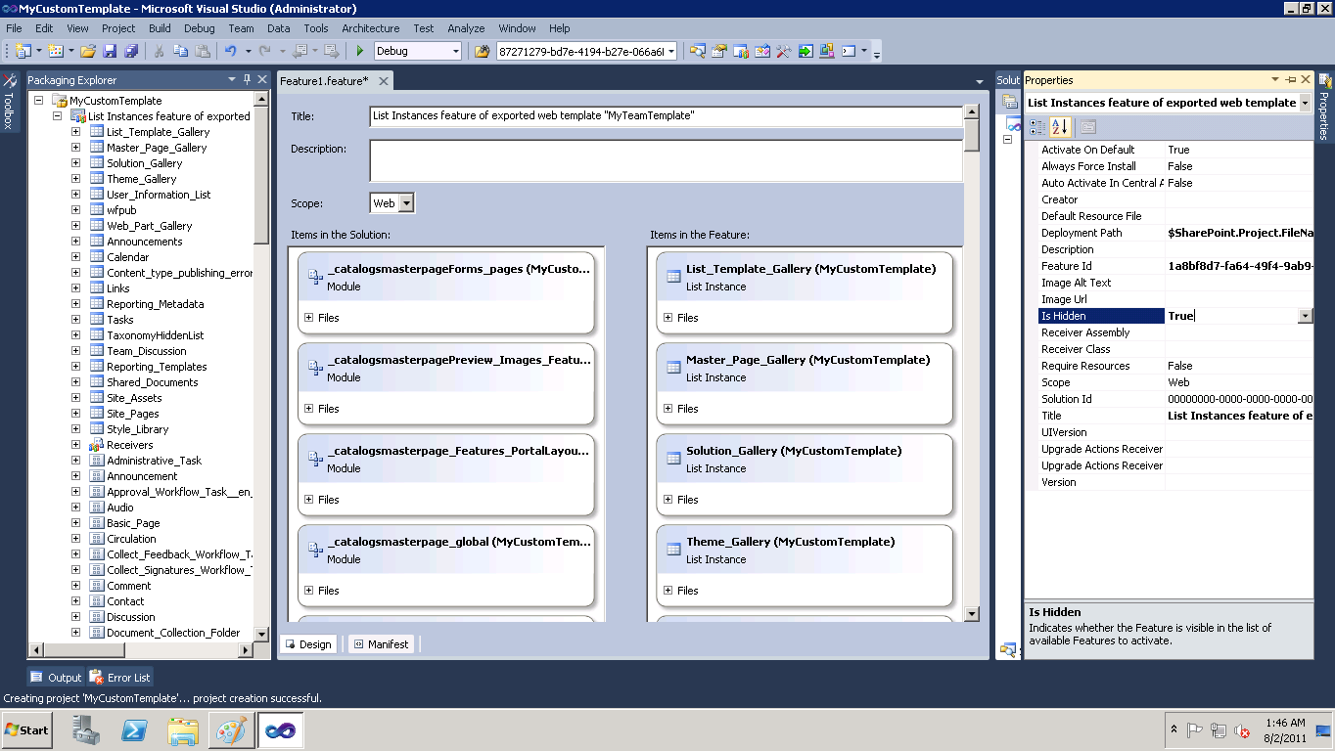The height and width of the screenshot is (751, 1335).
Task: Click the feature Title input field
Action: [x=666, y=116]
